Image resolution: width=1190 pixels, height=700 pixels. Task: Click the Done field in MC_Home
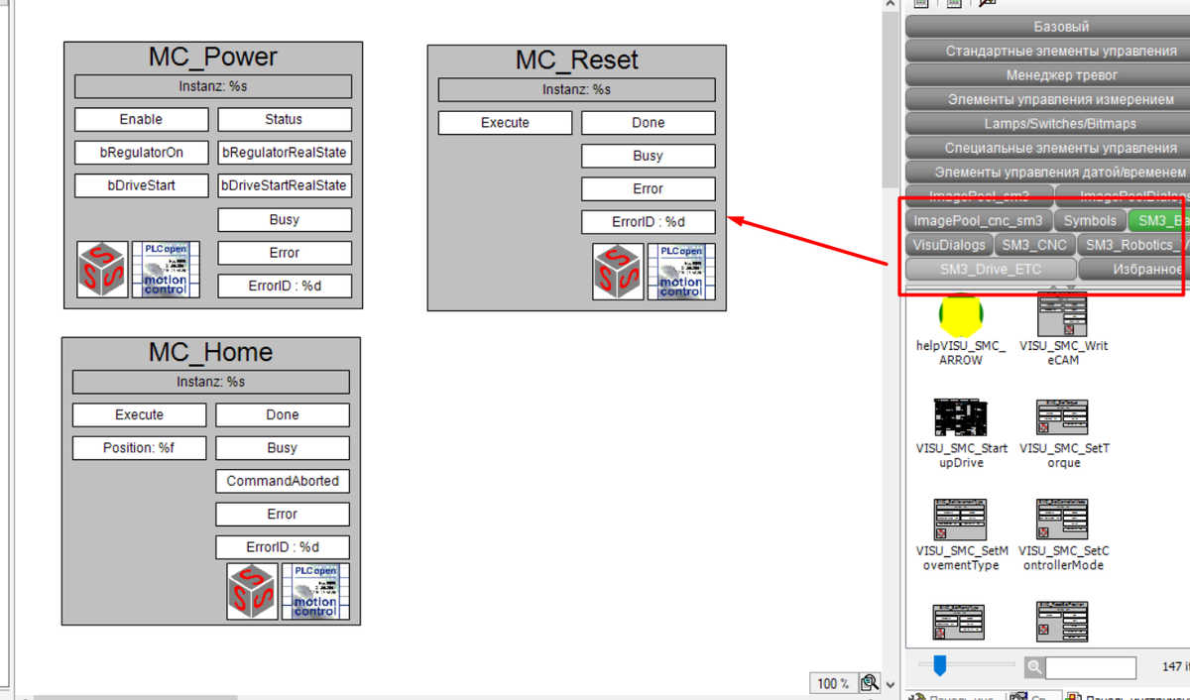pos(283,414)
